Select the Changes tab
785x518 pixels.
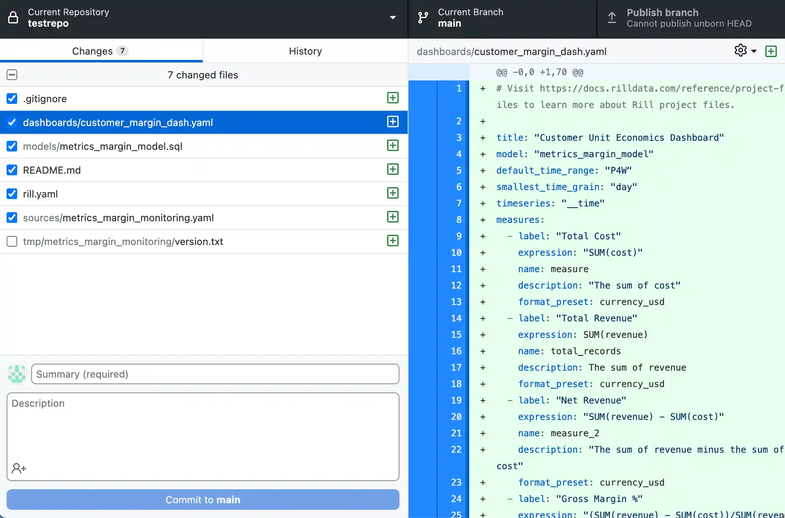101,51
